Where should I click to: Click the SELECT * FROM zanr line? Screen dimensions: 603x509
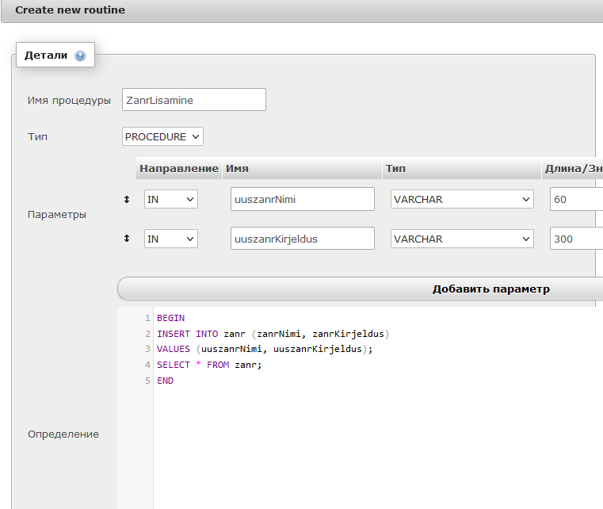point(208,365)
